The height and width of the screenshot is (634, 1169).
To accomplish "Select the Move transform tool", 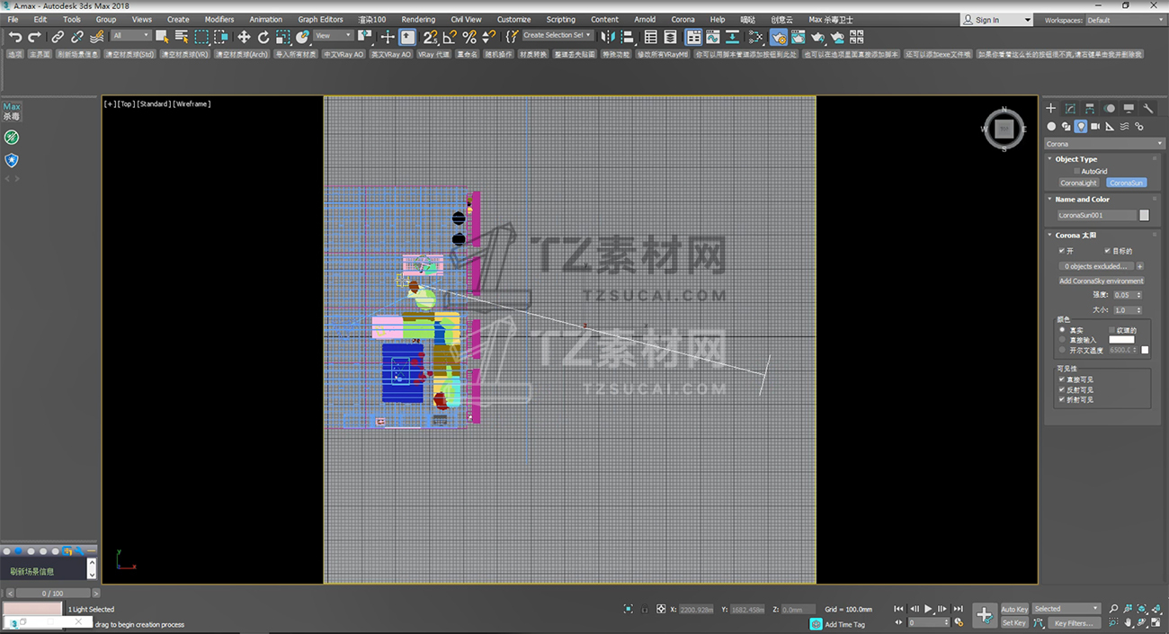I will pyautogui.click(x=244, y=37).
